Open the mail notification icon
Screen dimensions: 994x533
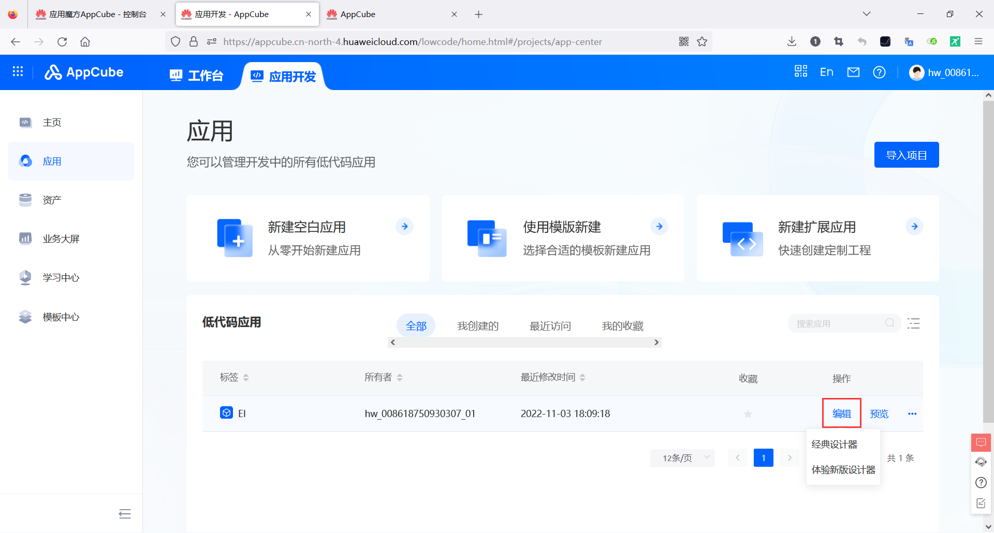(853, 72)
